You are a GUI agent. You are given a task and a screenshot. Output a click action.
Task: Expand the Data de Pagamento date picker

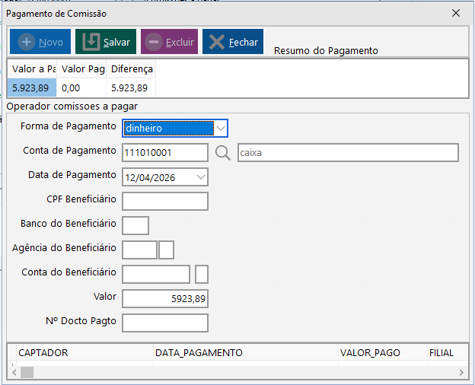tap(201, 177)
